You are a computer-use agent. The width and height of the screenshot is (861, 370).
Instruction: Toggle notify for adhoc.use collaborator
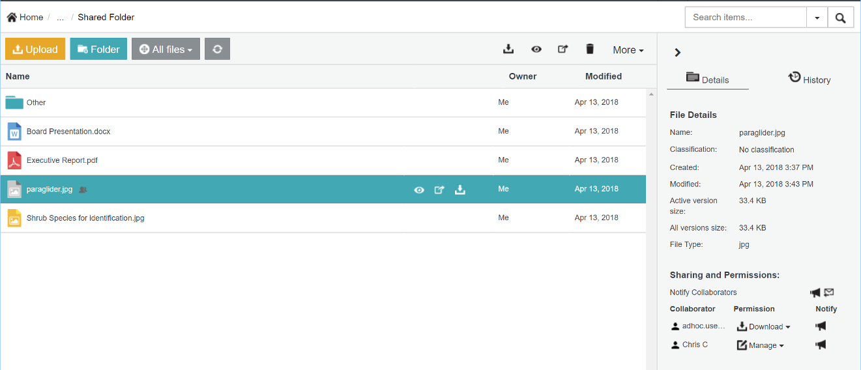pyautogui.click(x=821, y=326)
